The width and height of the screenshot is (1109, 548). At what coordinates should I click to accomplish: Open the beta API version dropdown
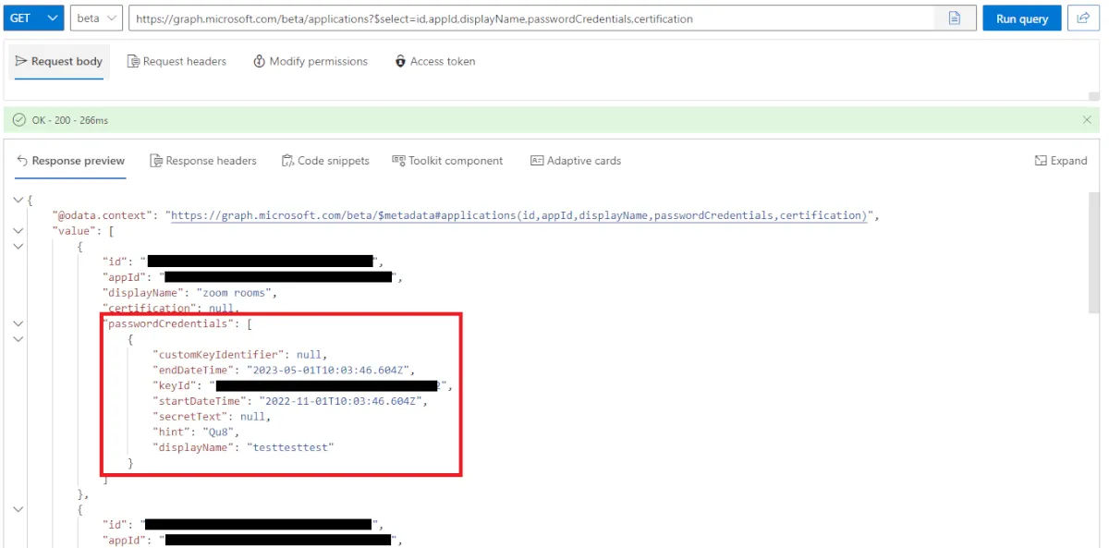tap(96, 18)
